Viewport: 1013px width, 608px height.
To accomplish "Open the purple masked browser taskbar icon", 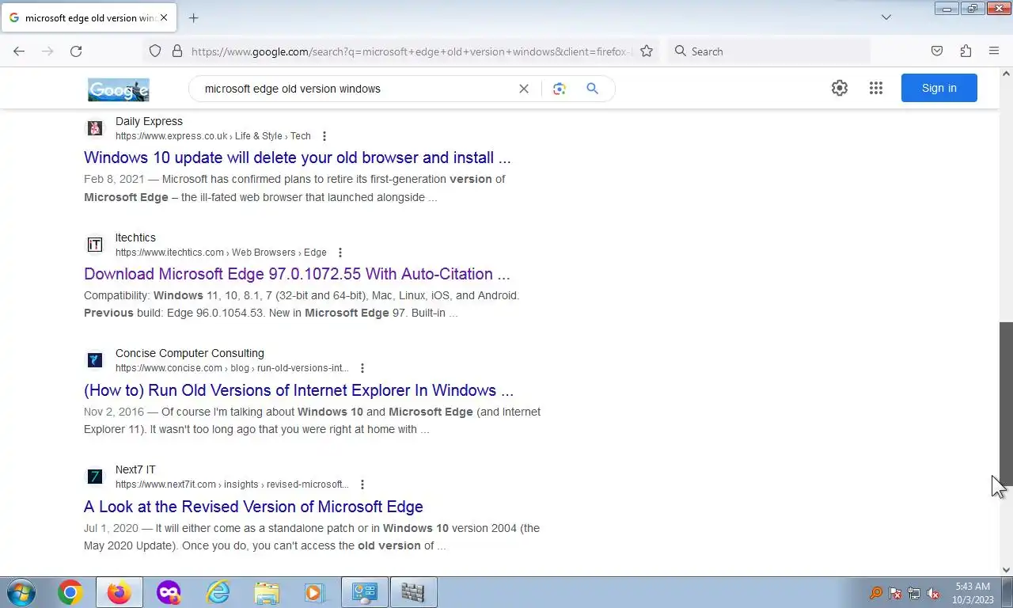I will (x=169, y=592).
